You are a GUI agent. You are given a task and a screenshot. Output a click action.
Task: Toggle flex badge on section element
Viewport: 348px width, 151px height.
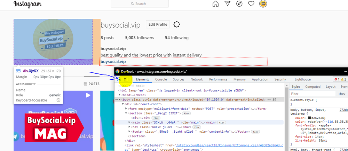point(185,113)
